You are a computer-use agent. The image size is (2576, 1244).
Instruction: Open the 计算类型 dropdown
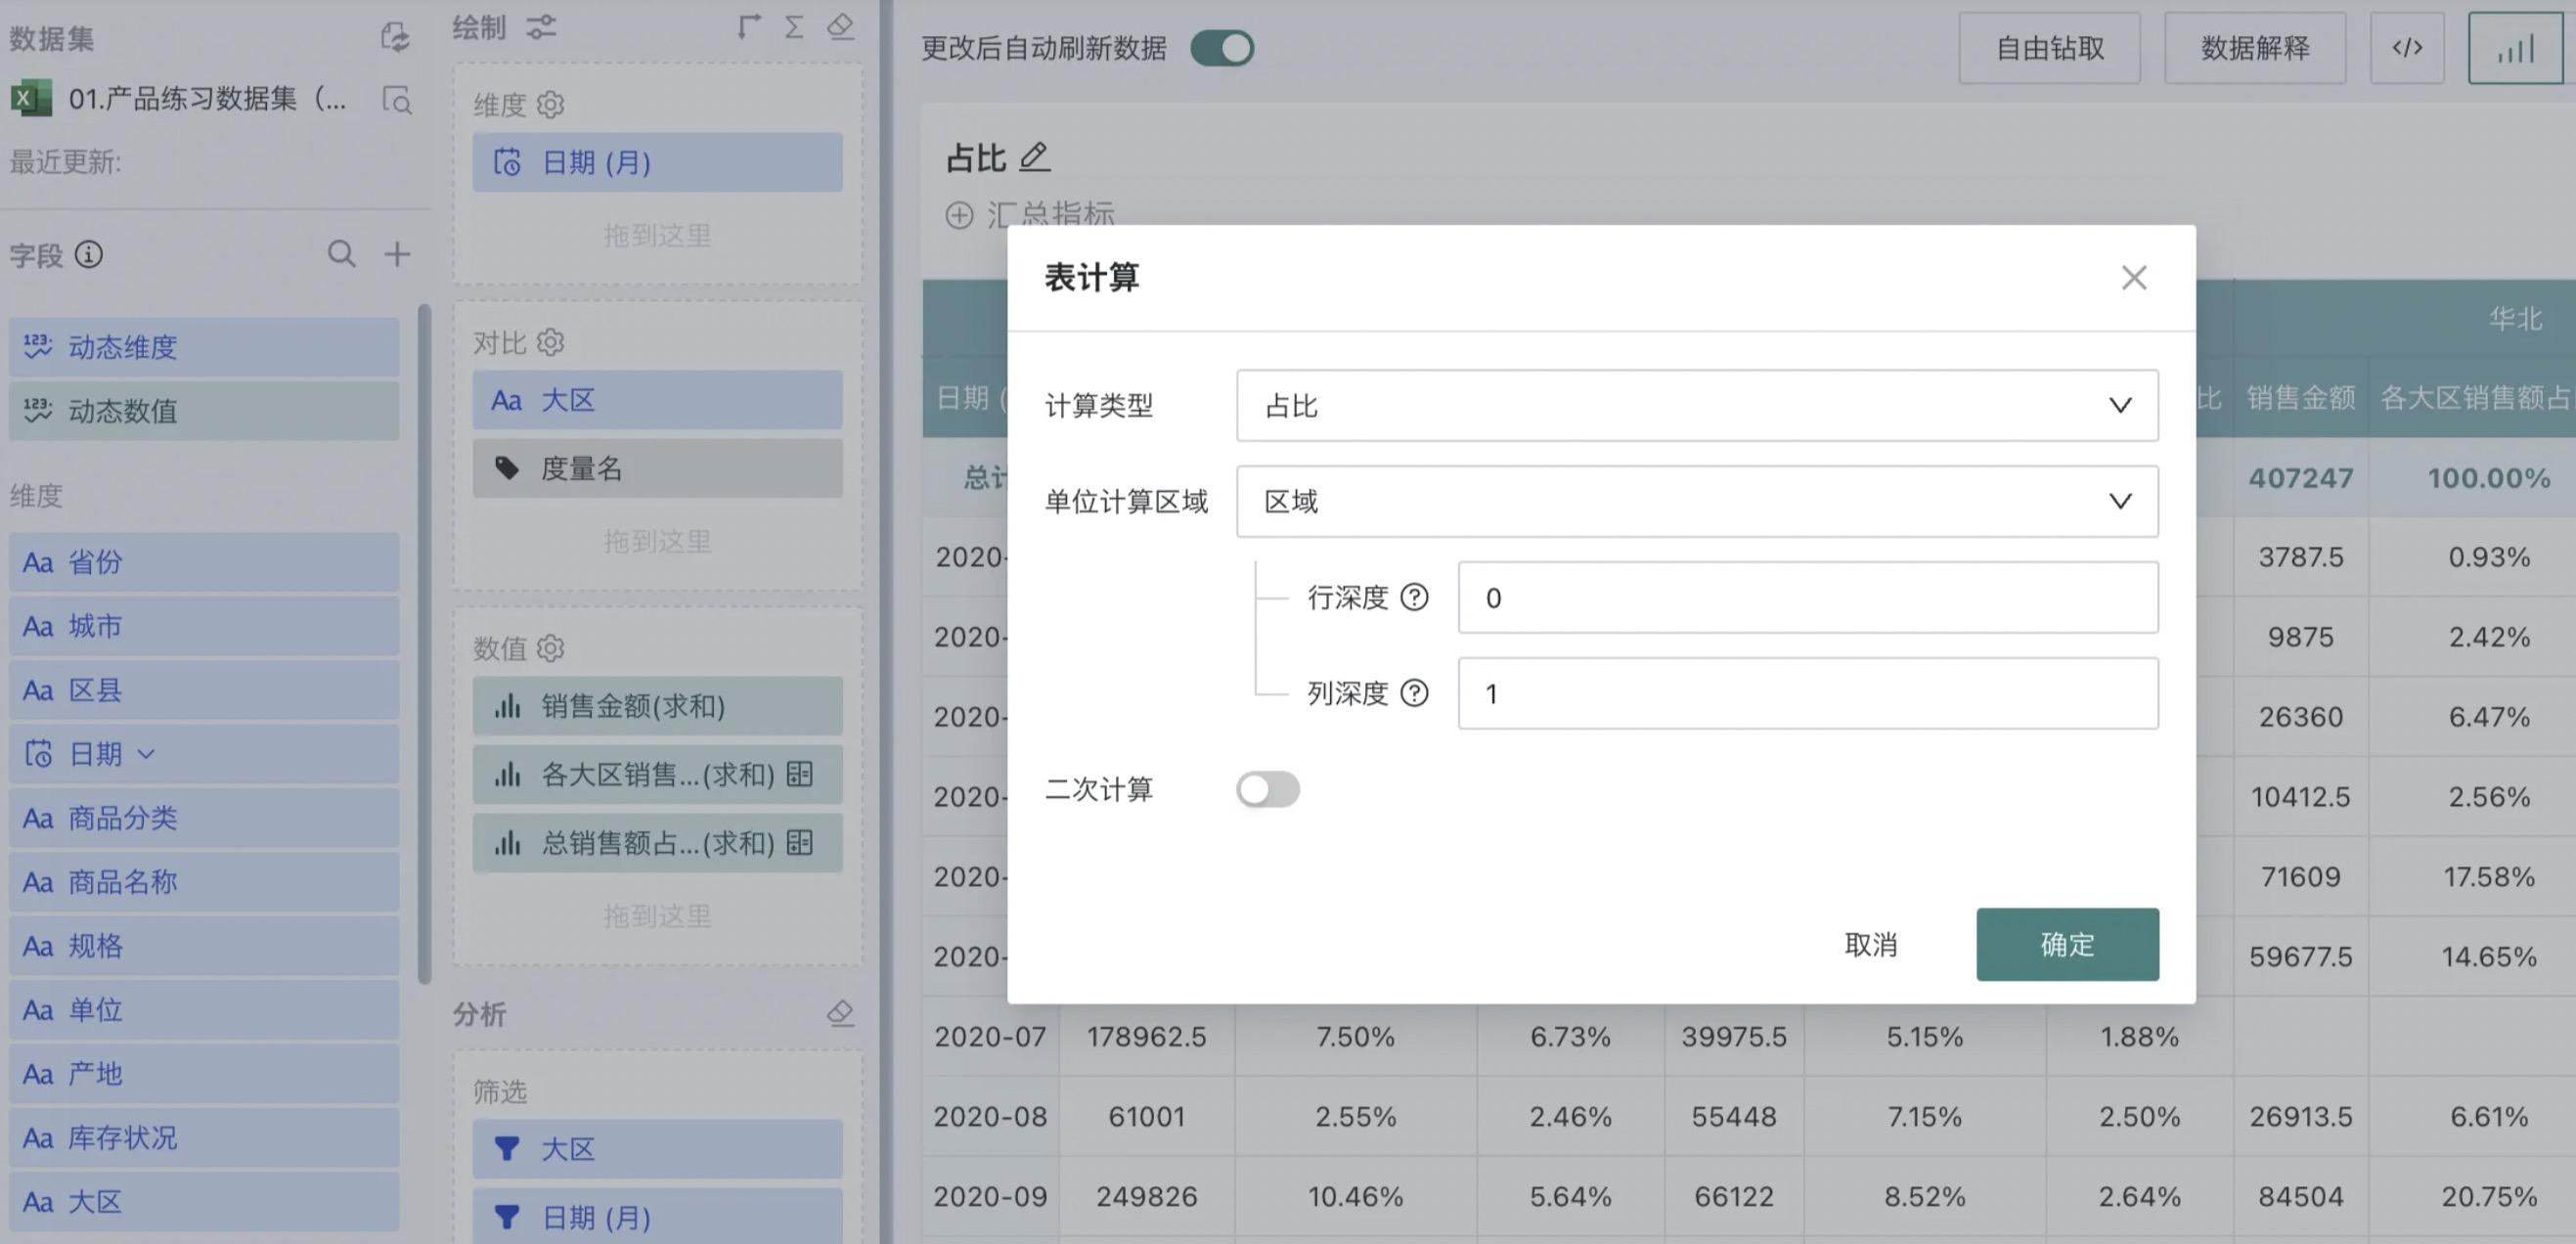pyautogui.click(x=1696, y=405)
